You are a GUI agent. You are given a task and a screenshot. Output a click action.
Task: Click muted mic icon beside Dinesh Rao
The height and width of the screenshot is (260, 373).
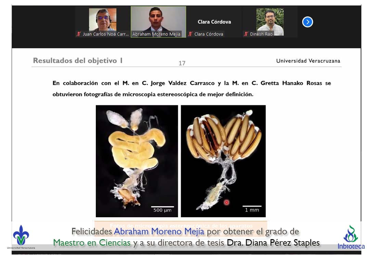[x=246, y=34]
